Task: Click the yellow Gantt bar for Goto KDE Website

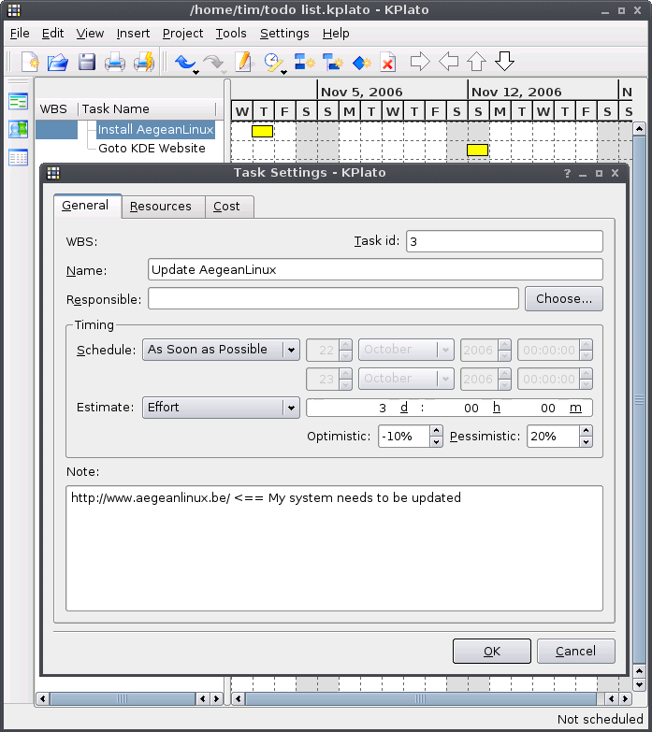Action: [477, 150]
